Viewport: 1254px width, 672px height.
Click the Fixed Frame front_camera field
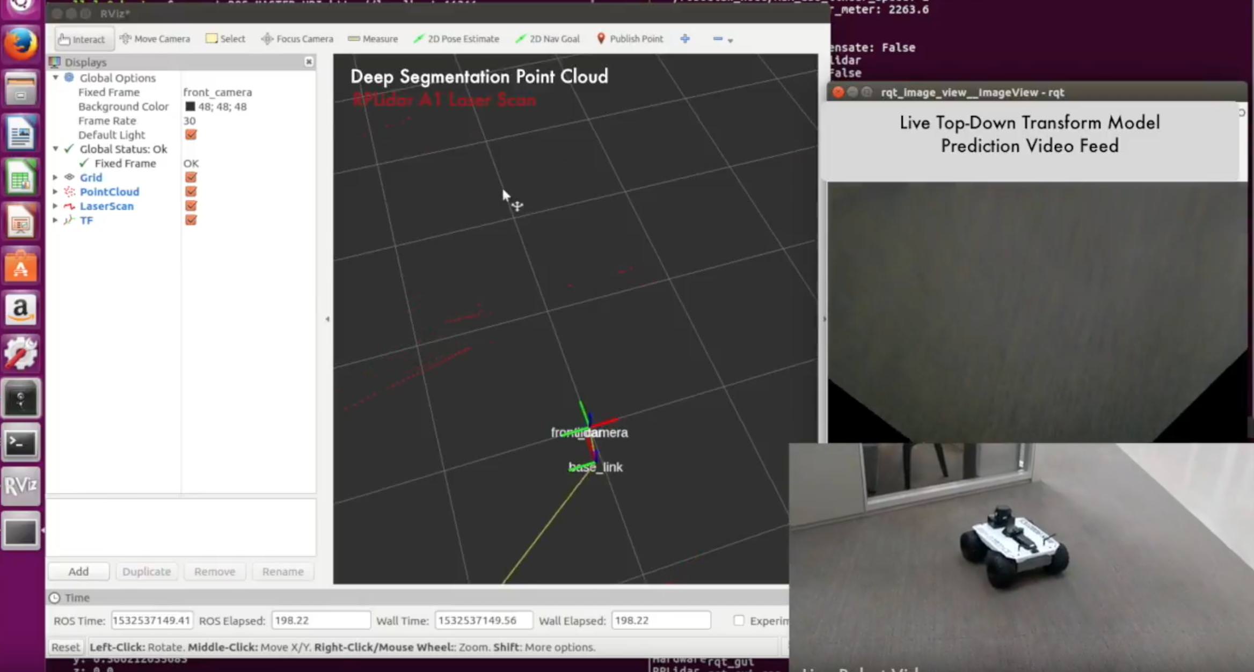pyautogui.click(x=217, y=92)
